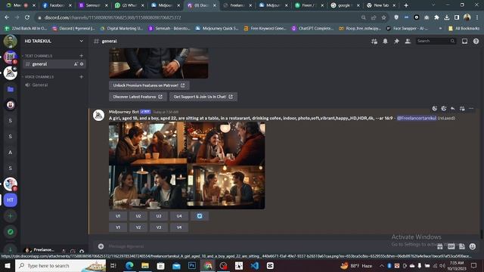
Task: Open general channel settings gear
Action: [82, 64]
